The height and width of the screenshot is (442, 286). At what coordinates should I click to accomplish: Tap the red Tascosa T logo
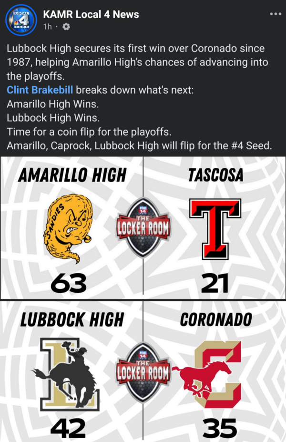tap(215, 227)
